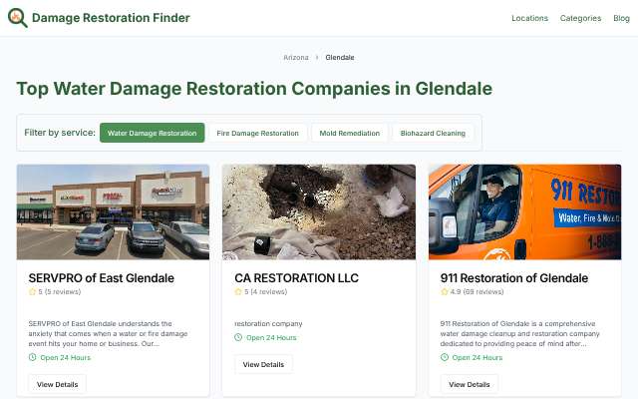Click the Top Water Damage Restoration Companies heading
This screenshot has width=638, height=399.
[x=254, y=89]
